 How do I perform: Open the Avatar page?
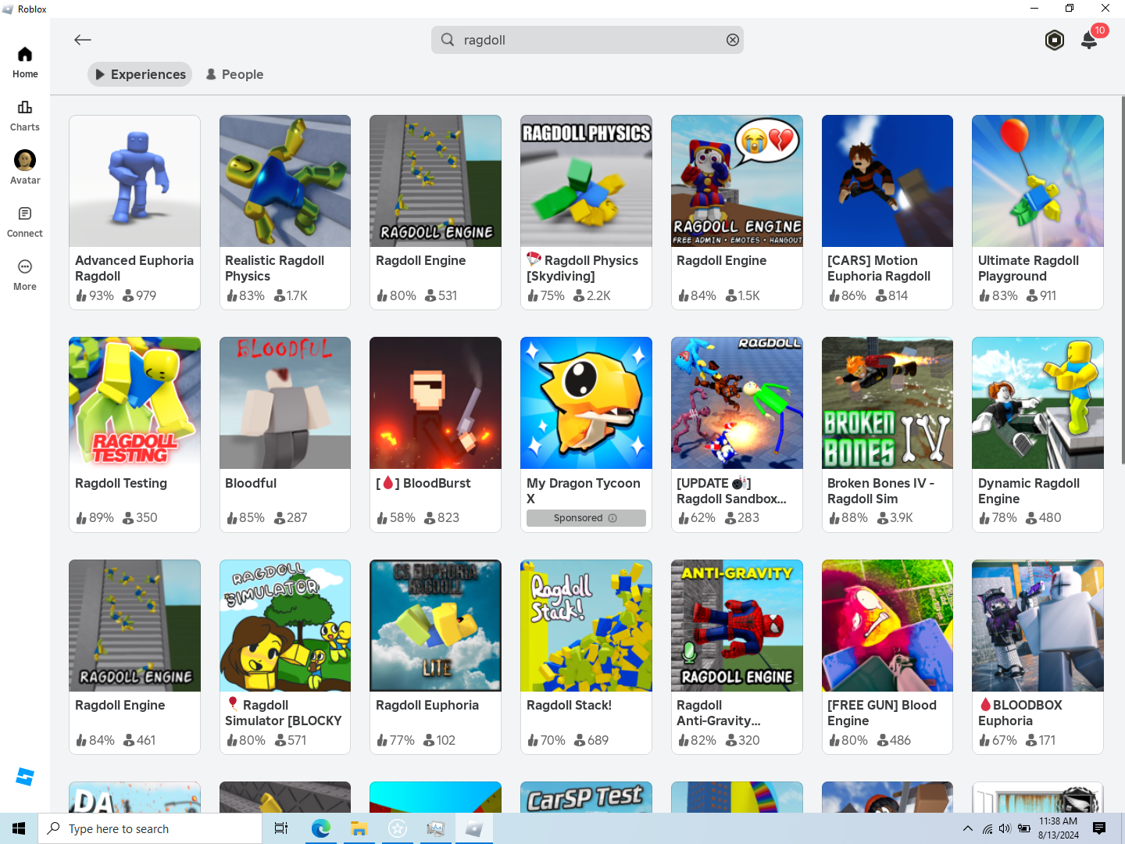25,168
